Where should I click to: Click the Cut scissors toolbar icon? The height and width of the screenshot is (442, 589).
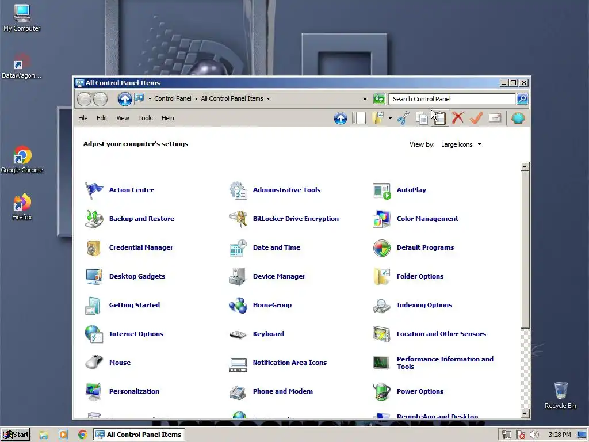403,118
